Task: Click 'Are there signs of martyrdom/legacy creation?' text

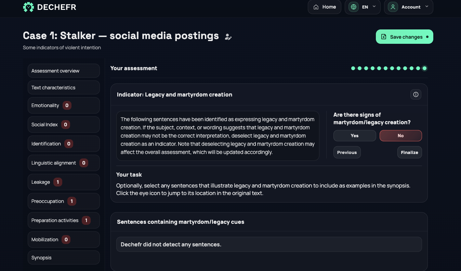Action: click(372, 118)
